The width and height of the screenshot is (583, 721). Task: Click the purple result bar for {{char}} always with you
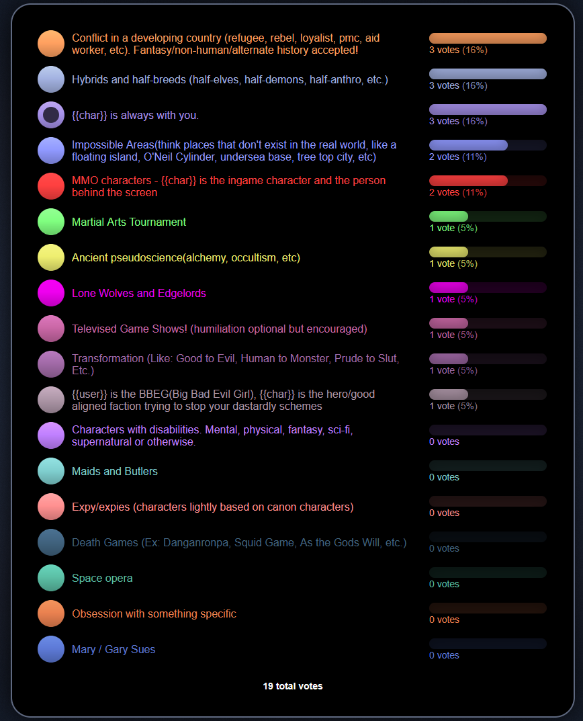pos(488,110)
